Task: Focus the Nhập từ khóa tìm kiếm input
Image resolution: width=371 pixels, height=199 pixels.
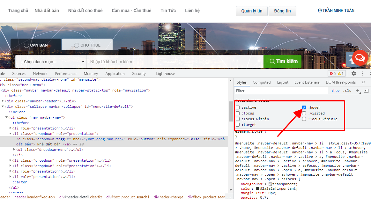Action: pyautogui.click(x=175, y=62)
